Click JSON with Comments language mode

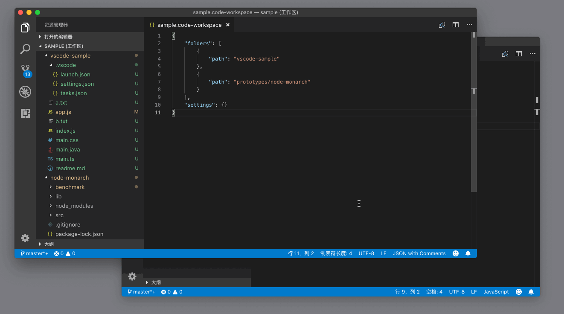(x=419, y=253)
